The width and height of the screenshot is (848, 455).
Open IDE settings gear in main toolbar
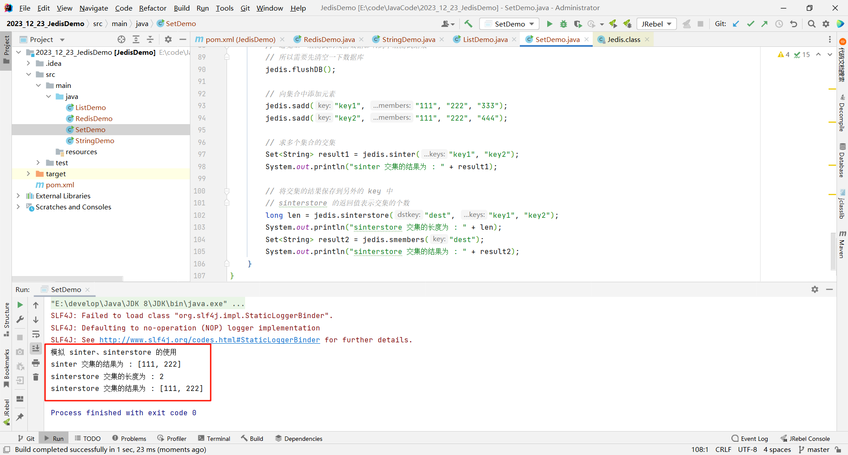click(x=826, y=24)
